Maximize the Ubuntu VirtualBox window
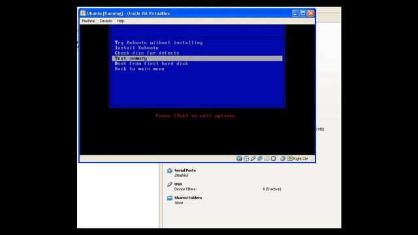 pyautogui.click(x=303, y=13)
